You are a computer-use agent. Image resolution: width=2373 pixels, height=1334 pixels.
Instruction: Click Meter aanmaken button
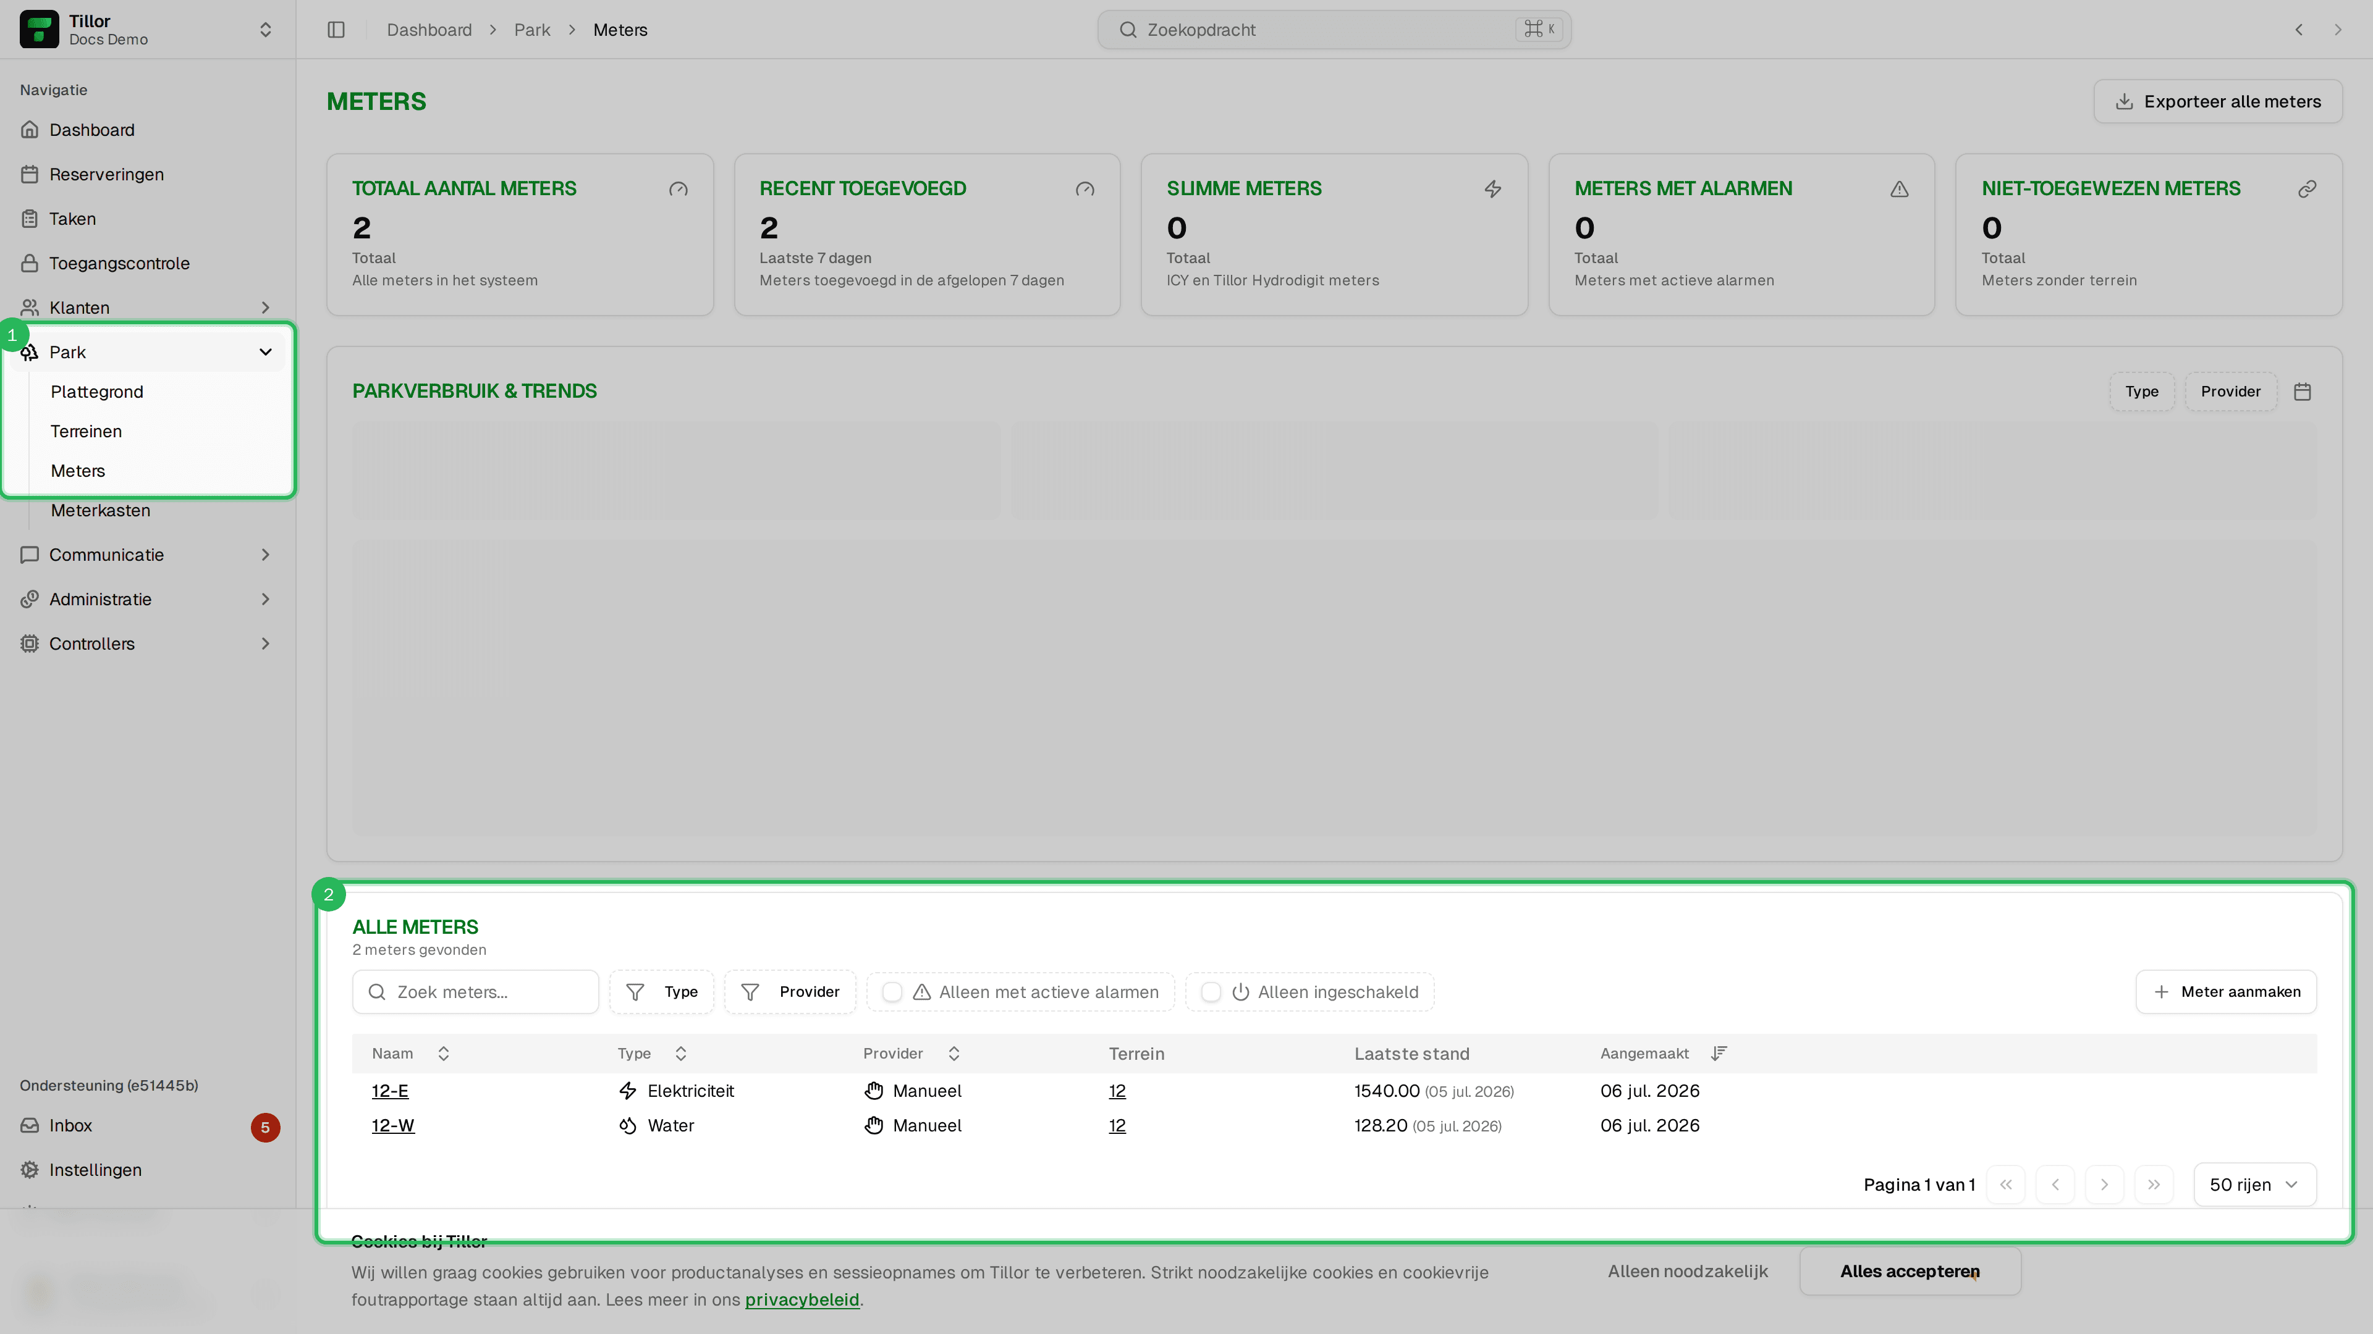click(x=2225, y=991)
